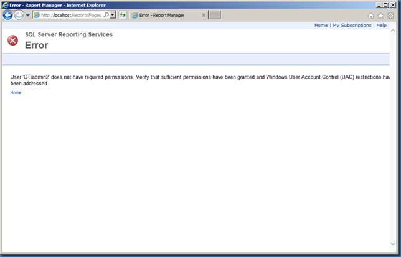
Task: Open a new blank tab
Action: (x=214, y=15)
